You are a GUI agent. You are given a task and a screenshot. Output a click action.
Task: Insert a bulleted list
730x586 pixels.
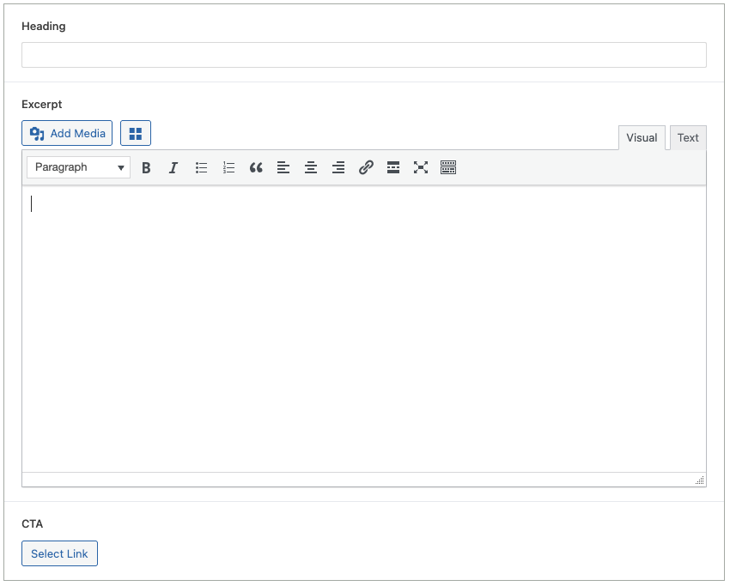point(201,167)
